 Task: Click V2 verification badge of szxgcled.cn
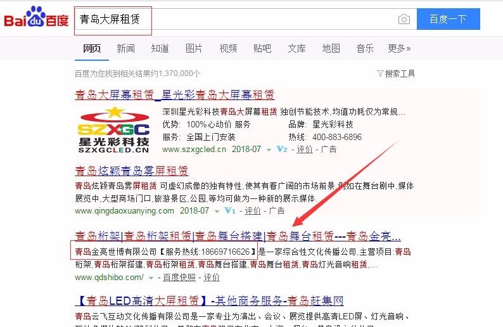[282, 149]
